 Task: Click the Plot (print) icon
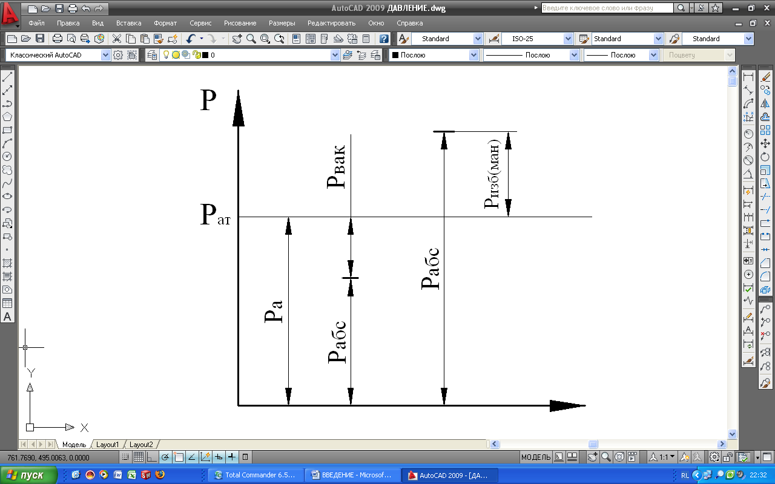58,39
